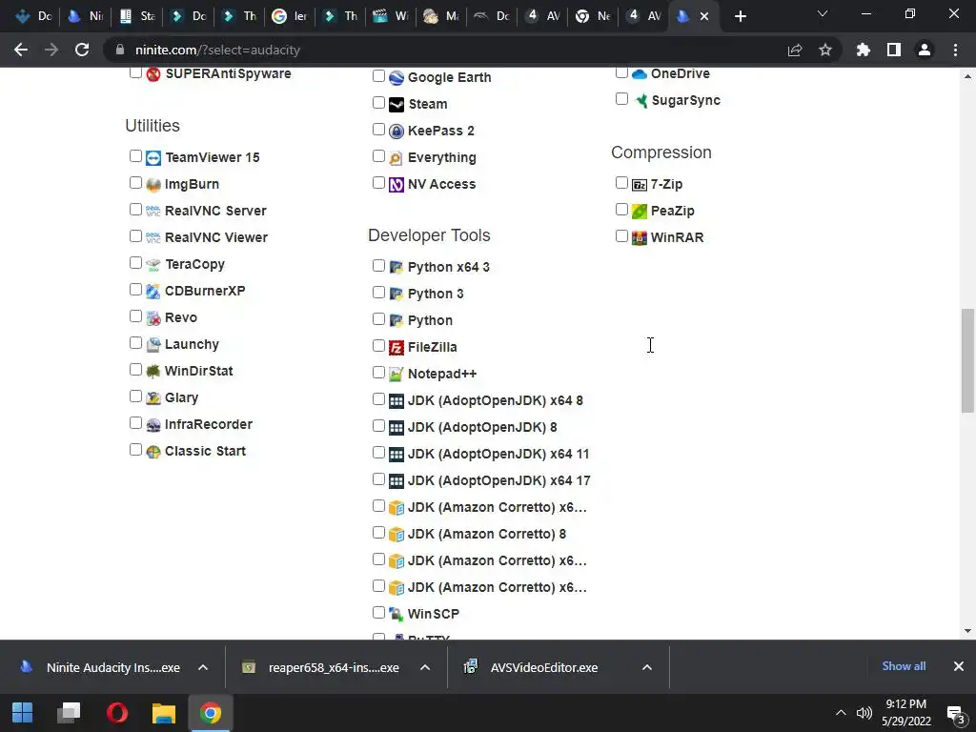This screenshot has height=732, width=976.
Task: Click the CDBurnerXP icon
Action: coord(153,292)
